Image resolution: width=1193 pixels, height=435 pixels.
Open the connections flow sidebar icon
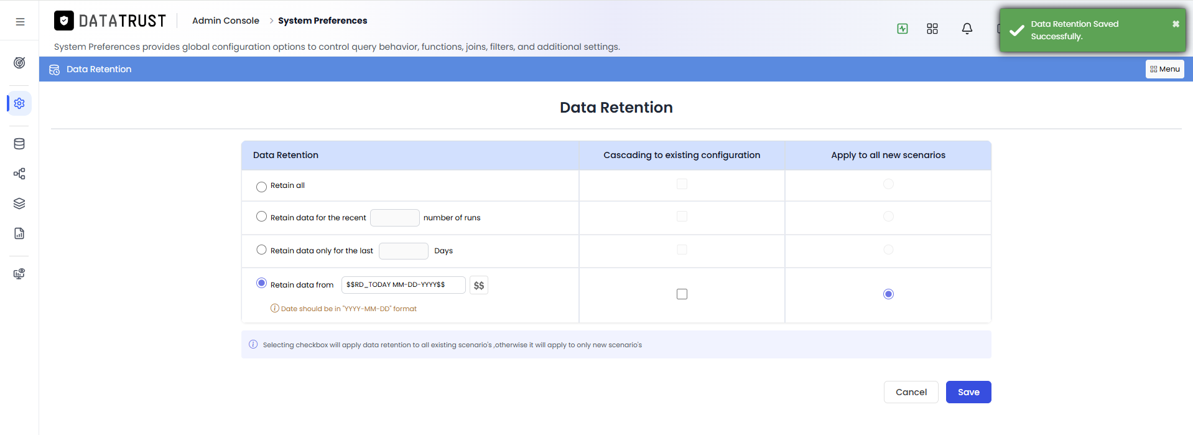[19, 174]
